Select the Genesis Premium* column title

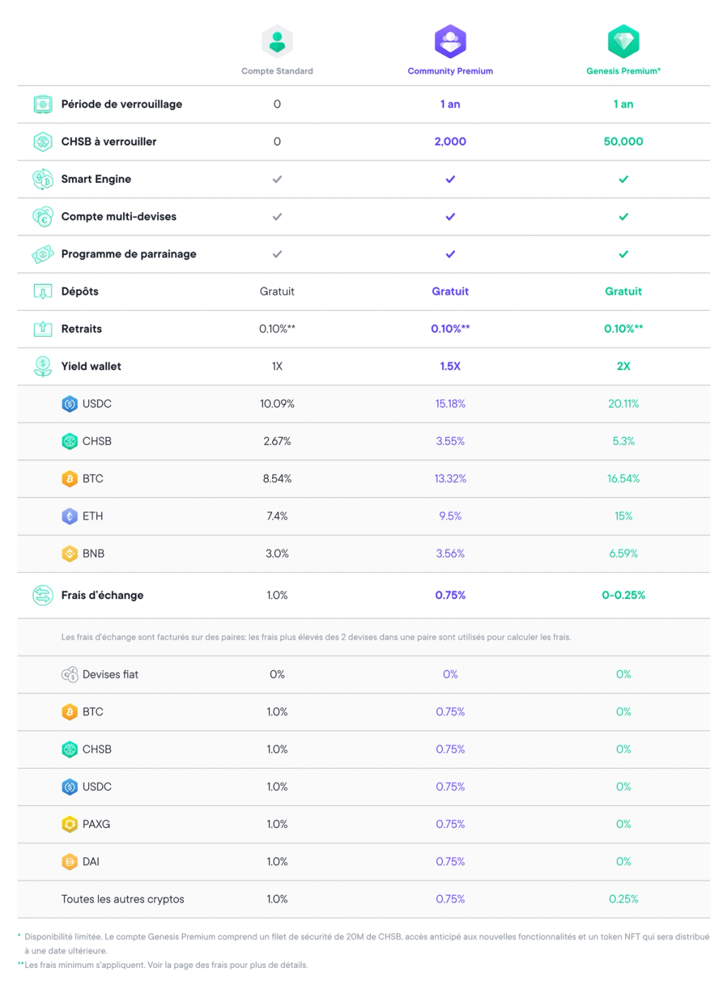(x=623, y=71)
